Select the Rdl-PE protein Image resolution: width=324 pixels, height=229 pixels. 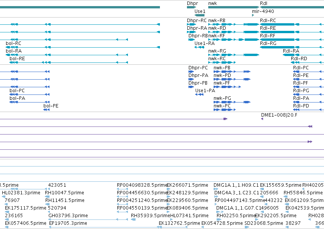click(x=308, y=79)
